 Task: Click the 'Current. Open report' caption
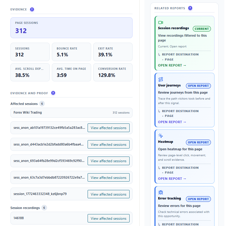coord(172,47)
